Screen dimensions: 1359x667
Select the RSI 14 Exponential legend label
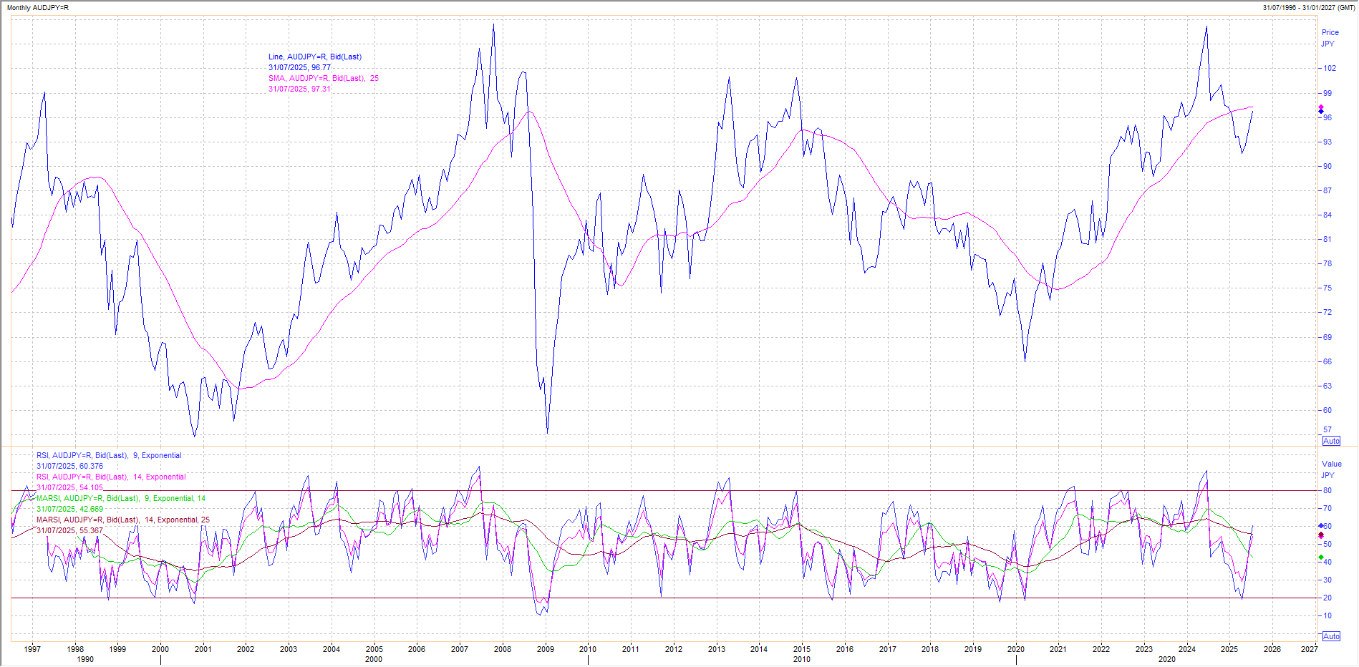[111, 477]
